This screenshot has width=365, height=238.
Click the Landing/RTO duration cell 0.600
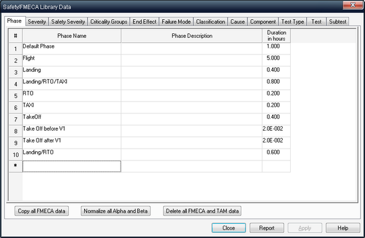(276, 154)
